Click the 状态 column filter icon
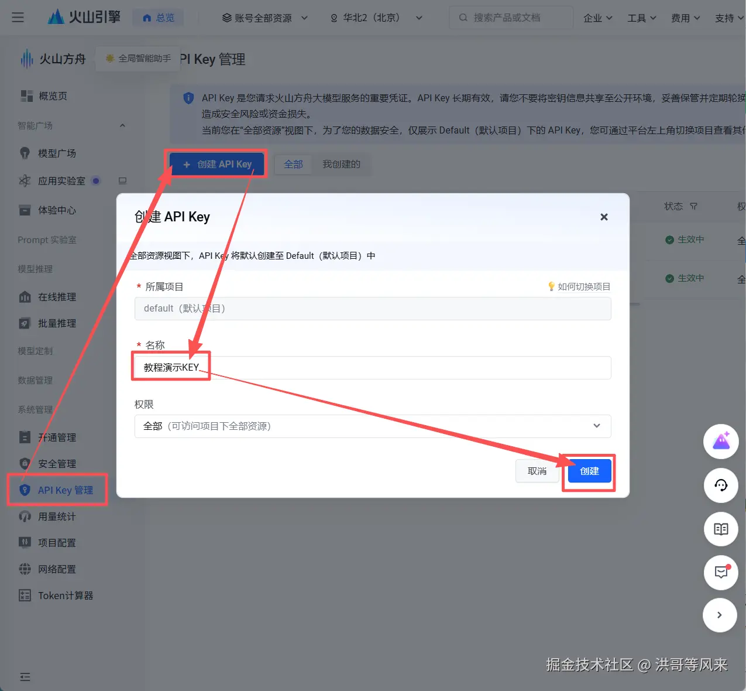Image resolution: width=746 pixels, height=691 pixels. (694, 206)
